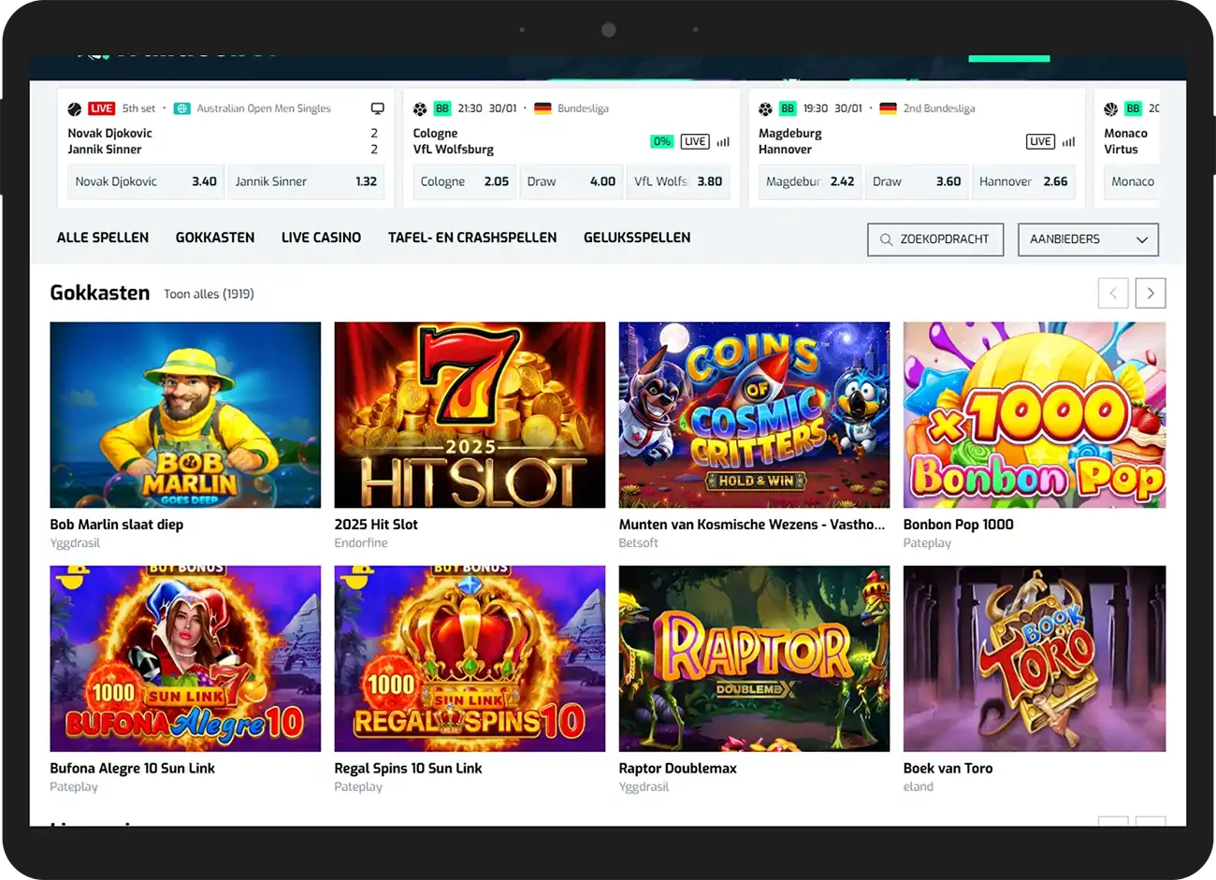Open the Book of Toro thumbnail

point(1035,658)
